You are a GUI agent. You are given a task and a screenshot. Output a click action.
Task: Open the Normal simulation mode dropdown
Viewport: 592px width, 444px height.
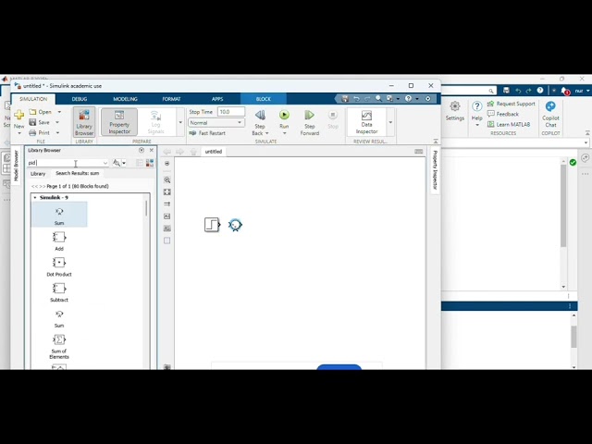216,123
